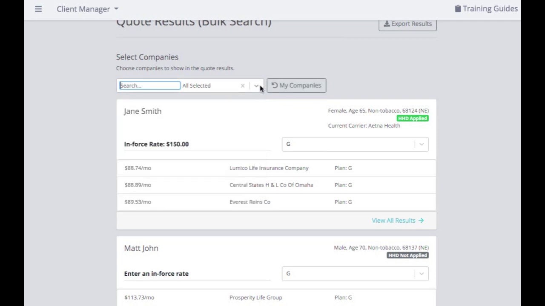The height and width of the screenshot is (306, 545).
Task: Click the company Search input field
Action: click(149, 85)
